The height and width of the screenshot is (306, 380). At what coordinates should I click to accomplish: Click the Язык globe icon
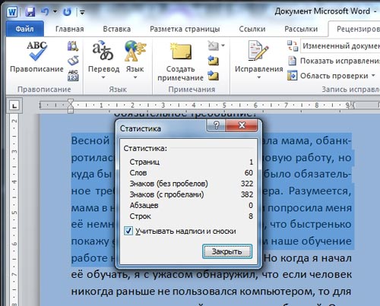pyautogui.click(x=135, y=52)
